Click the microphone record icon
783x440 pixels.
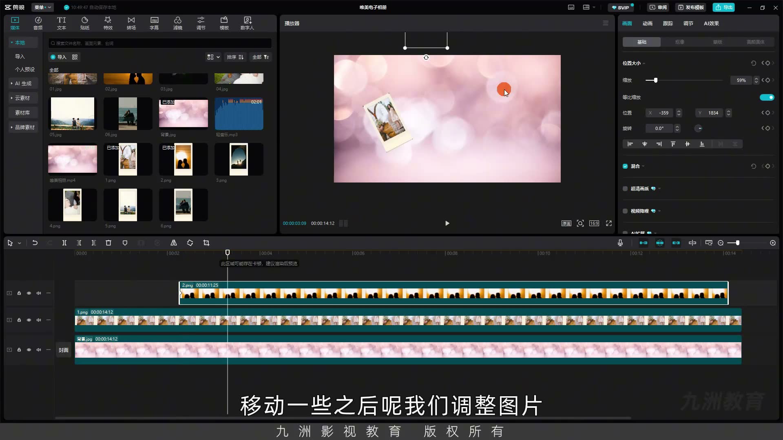620,243
